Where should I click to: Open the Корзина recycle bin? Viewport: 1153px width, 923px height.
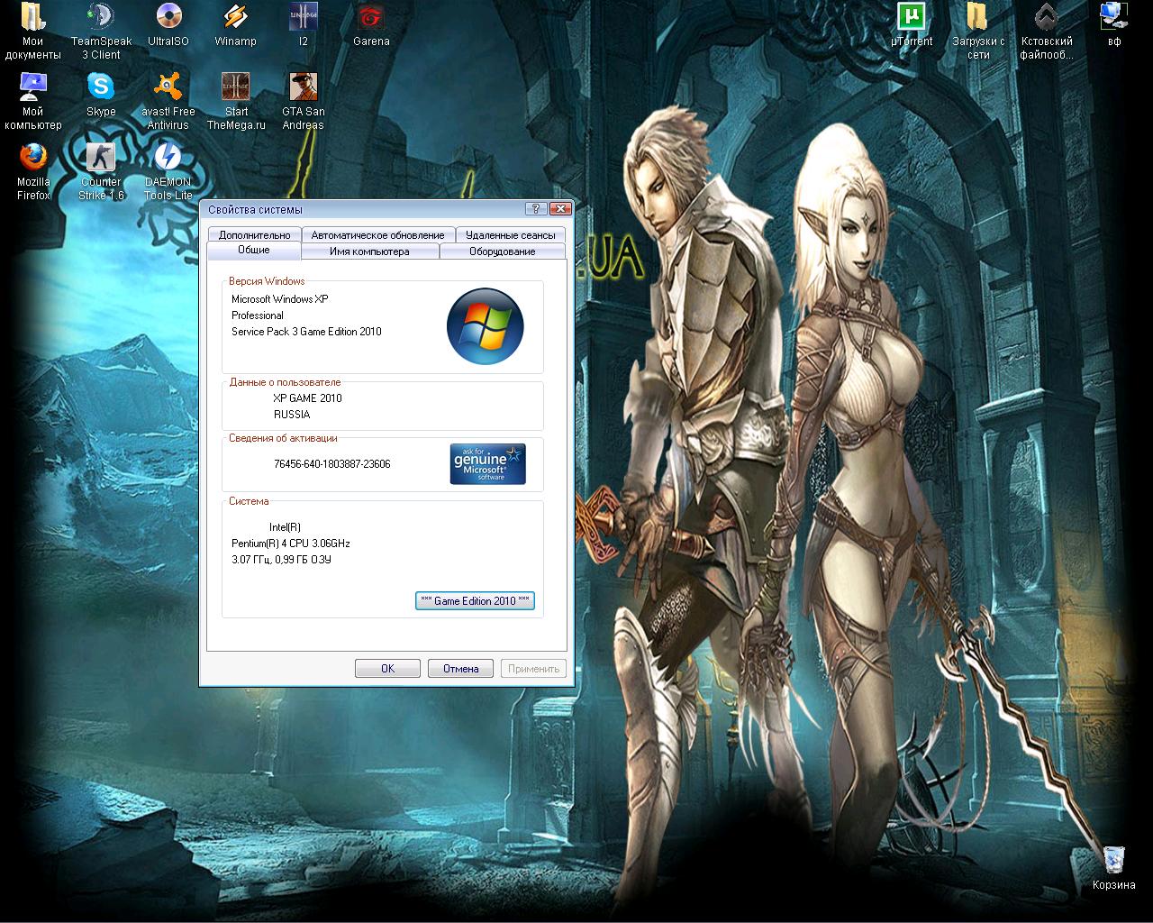pos(1113,868)
